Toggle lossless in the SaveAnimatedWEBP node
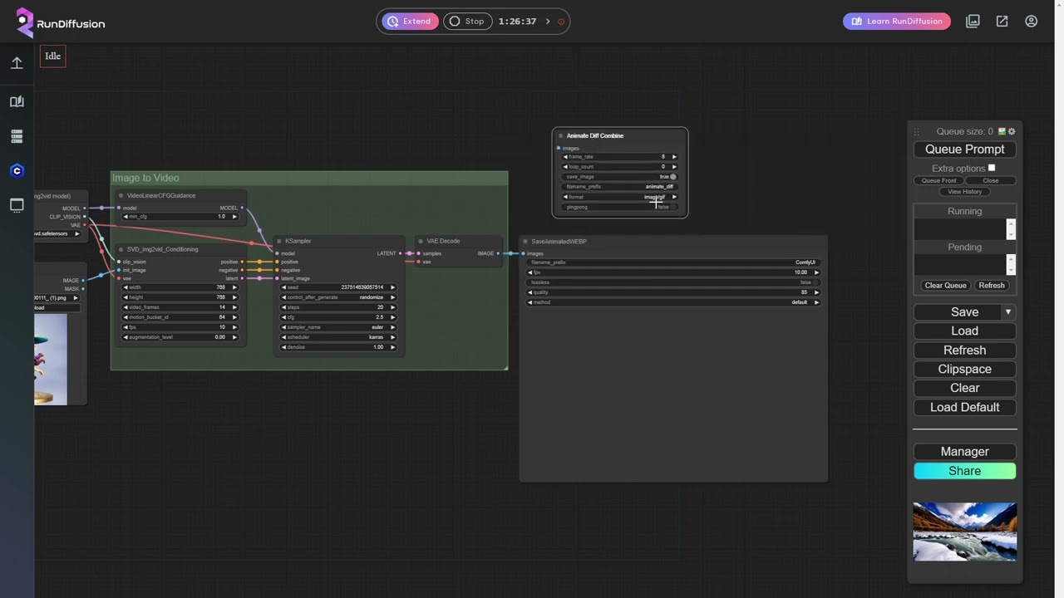Image resolution: width=1064 pixels, height=598 pixels. pos(815,282)
